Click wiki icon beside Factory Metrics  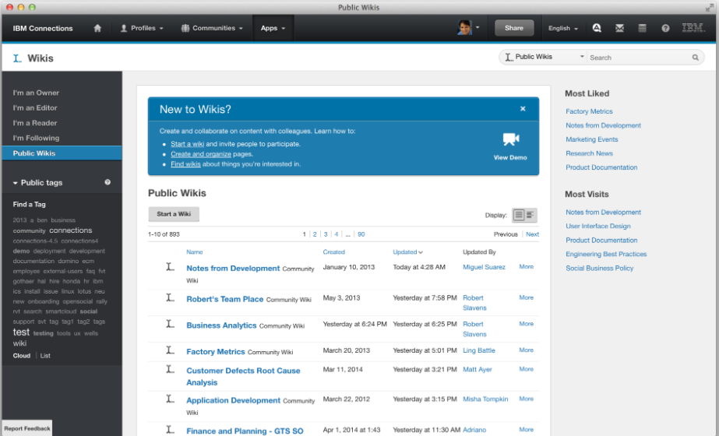pos(170,350)
